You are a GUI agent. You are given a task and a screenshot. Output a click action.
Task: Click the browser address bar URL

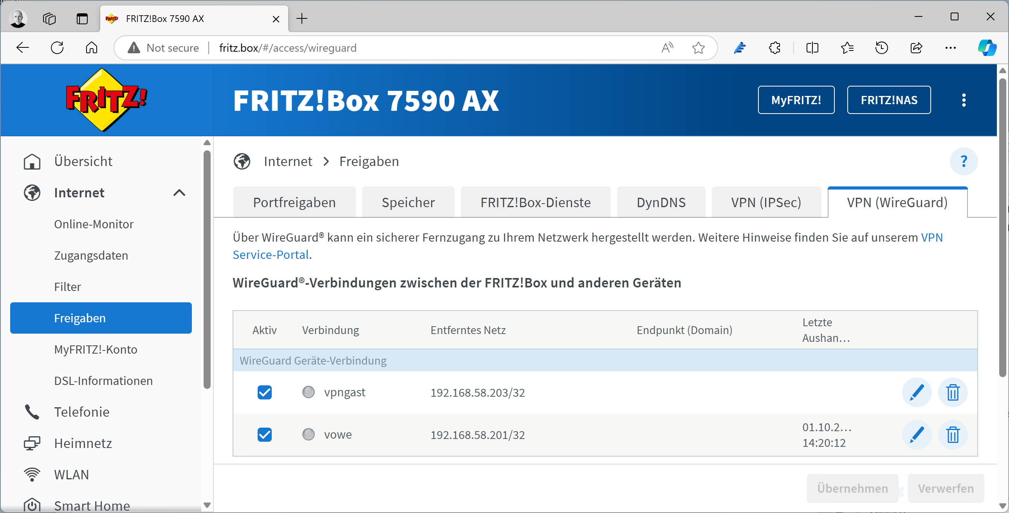287,48
